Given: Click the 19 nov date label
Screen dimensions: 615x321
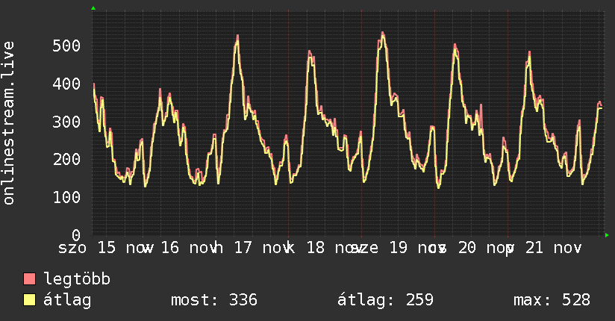Looking at the screenshot, I should point(417,248).
